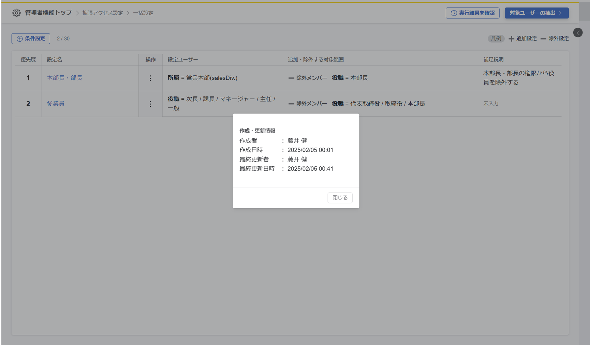Click chevron arrow on 対象ユーザーの抽出 button
Image resolution: width=590 pixels, height=345 pixels.
click(560, 13)
